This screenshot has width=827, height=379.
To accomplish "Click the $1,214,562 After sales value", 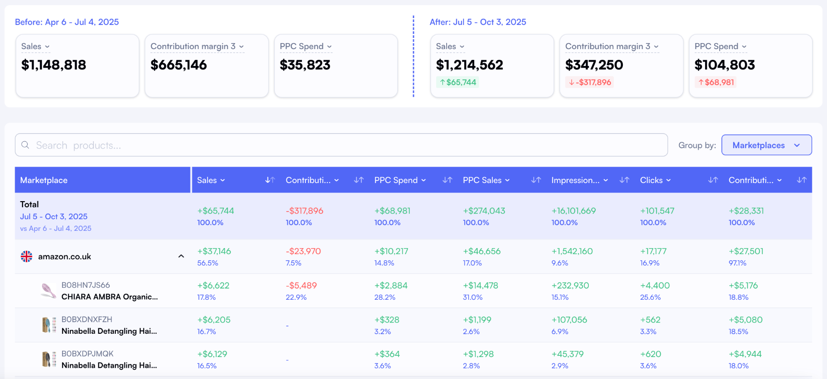I will tap(469, 65).
